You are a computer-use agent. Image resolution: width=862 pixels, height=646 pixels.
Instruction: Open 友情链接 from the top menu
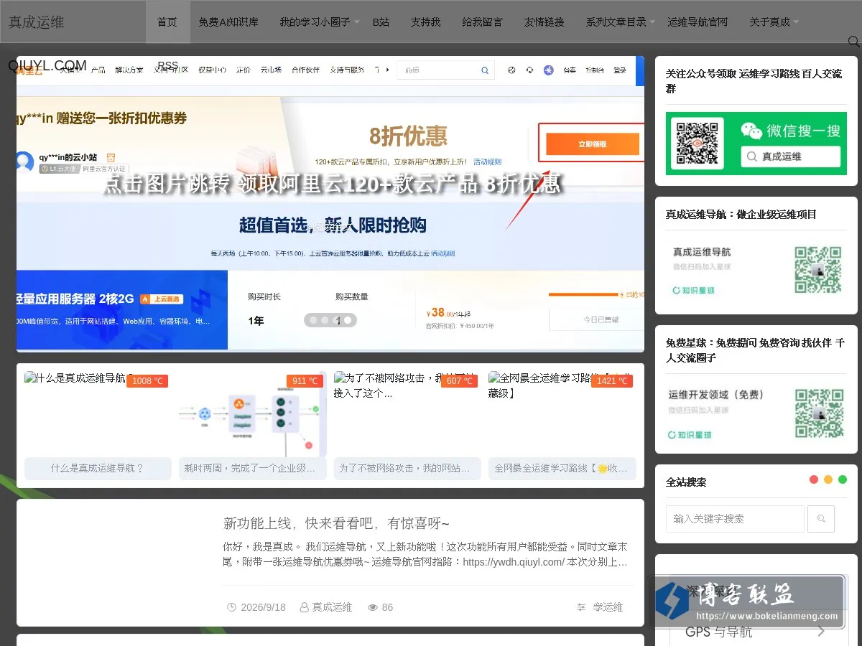544,22
